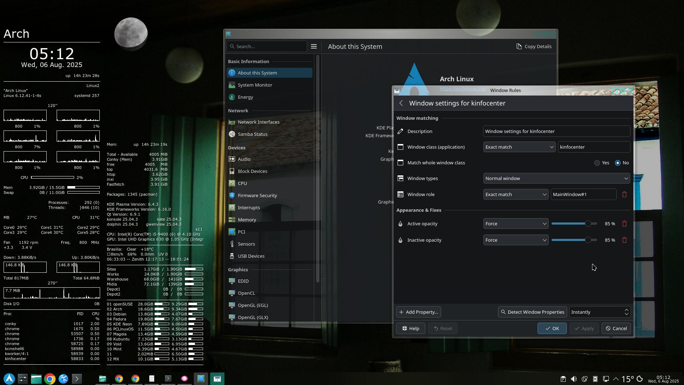Open the Window role match type dropdown

point(515,195)
